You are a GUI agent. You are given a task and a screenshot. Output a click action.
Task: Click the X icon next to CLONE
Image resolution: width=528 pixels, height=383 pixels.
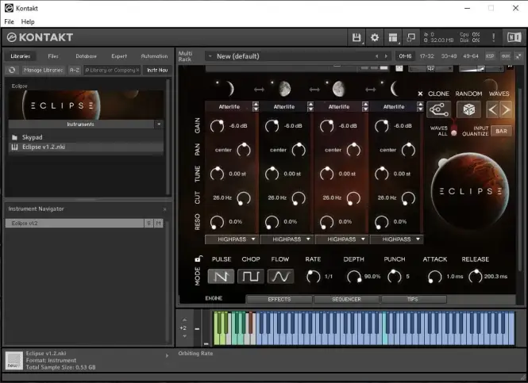[420, 94]
